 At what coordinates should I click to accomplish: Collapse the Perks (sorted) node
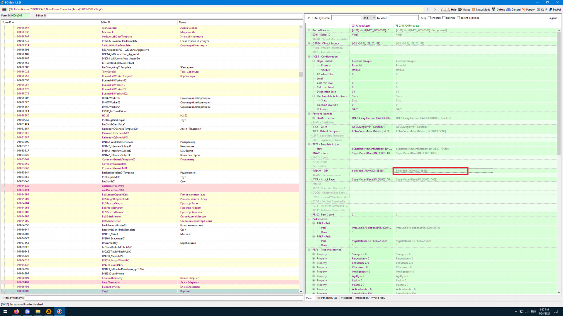309,219
